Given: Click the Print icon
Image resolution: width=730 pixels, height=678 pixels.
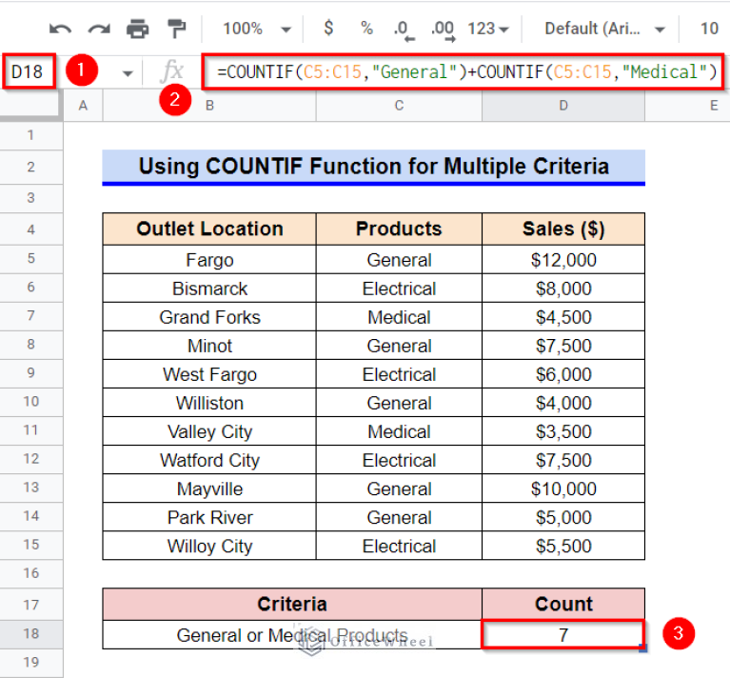Looking at the screenshot, I should (138, 29).
